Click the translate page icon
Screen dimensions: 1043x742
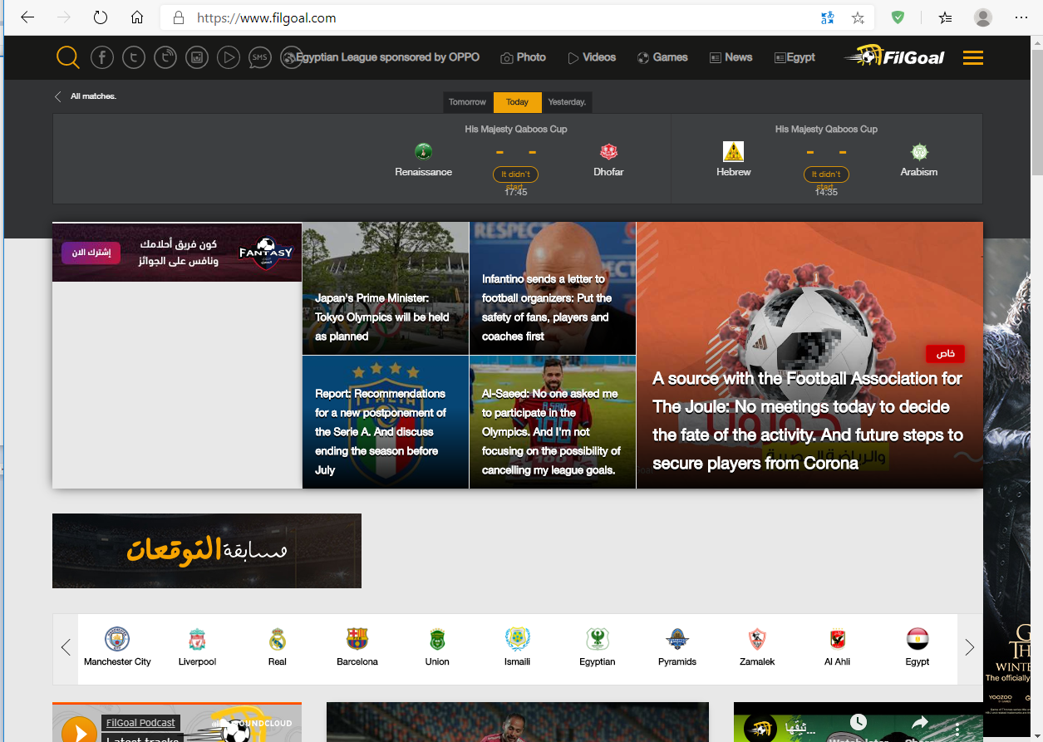(828, 17)
